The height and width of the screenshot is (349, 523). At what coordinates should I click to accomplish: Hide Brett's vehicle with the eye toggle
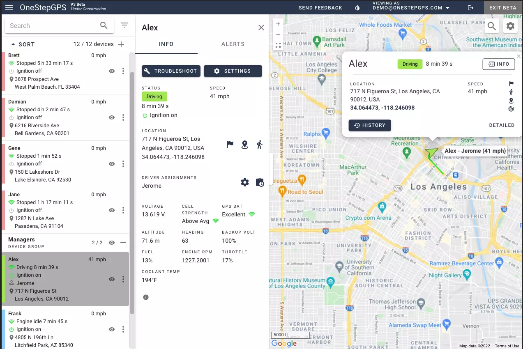click(x=111, y=71)
